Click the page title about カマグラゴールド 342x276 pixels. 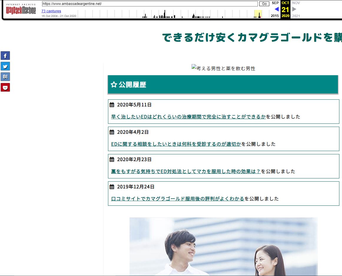coord(252,37)
